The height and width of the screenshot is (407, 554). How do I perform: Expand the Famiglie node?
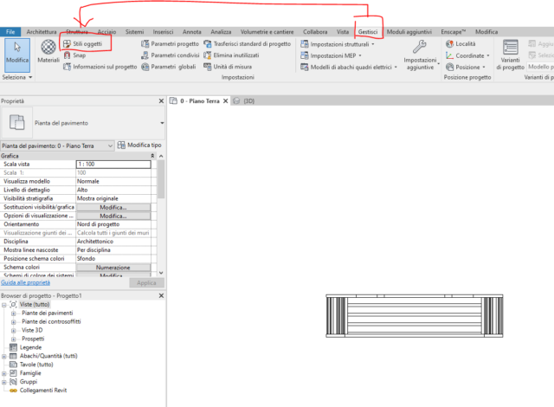tap(3, 373)
